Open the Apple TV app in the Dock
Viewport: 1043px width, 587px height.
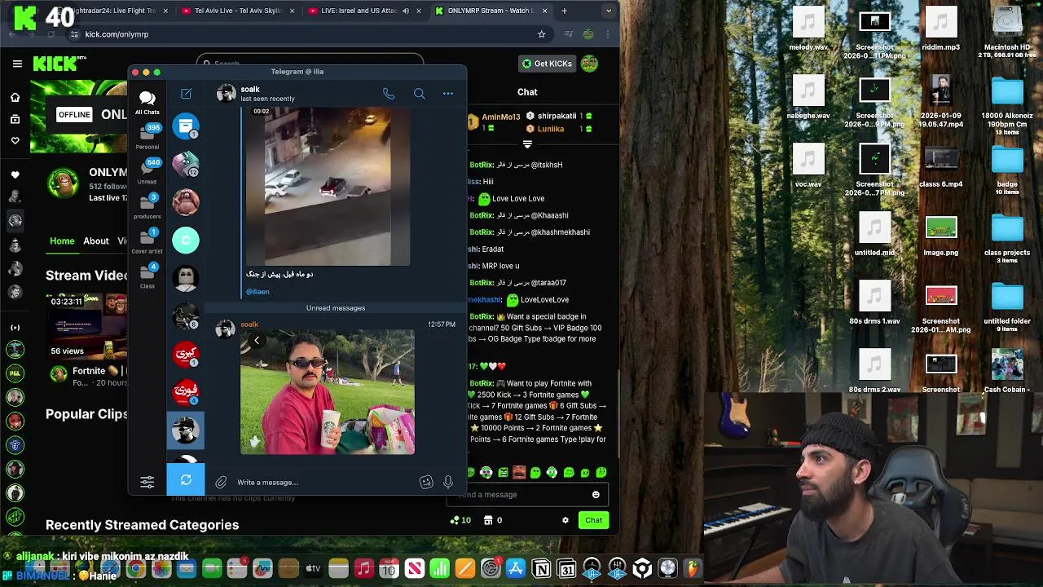click(x=313, y=568)
